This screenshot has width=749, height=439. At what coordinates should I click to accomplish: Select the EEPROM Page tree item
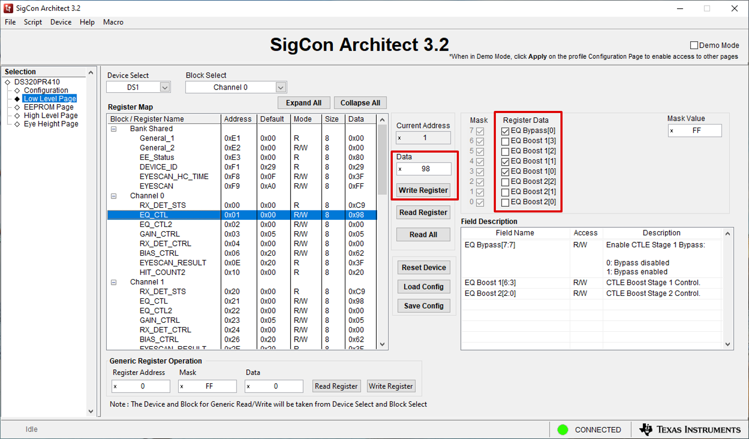[48, 107]
